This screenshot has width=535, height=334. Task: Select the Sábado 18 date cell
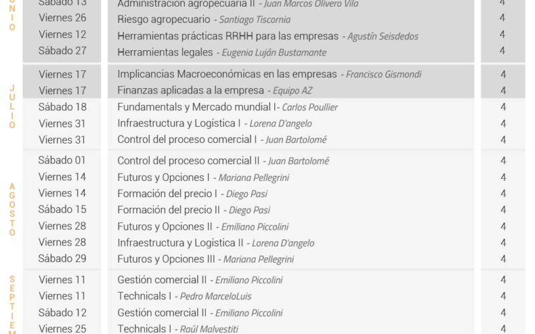pyautogui.click(x=62, y=107)
